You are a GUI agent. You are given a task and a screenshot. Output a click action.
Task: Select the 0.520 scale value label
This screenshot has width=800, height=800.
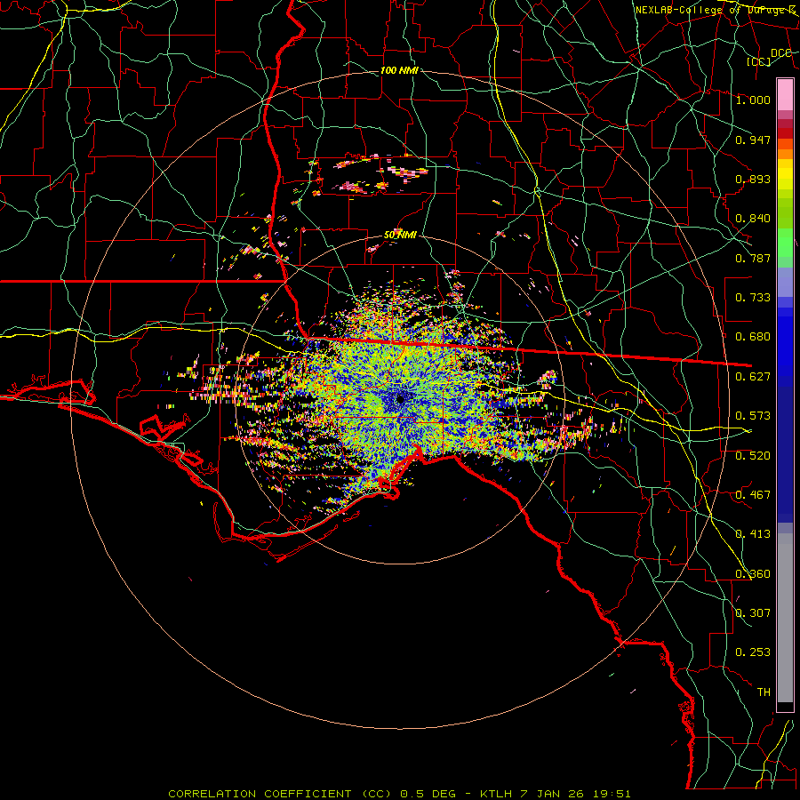[753, 456]
